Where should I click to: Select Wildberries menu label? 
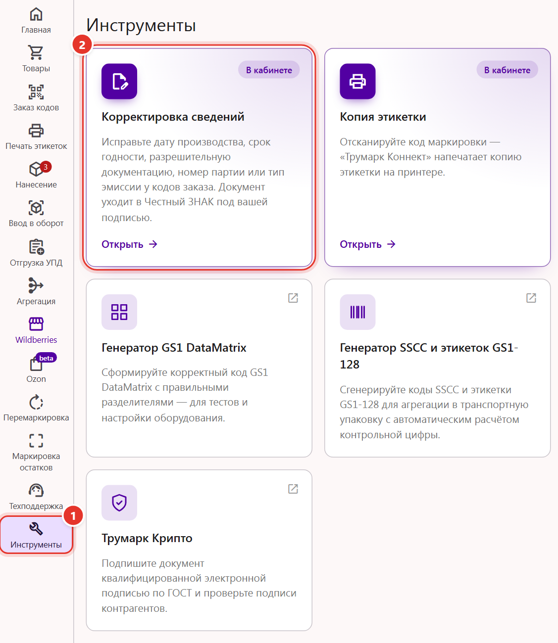(36, 340)
